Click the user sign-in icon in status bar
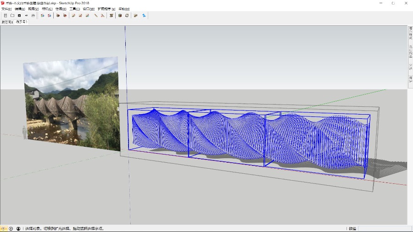This screenshot has height=232, width=413. click(x=18, y=228)
